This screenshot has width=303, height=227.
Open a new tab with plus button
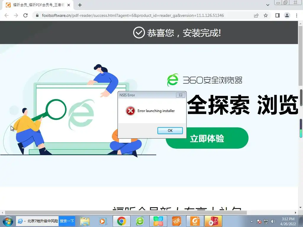tap(80, 5)
